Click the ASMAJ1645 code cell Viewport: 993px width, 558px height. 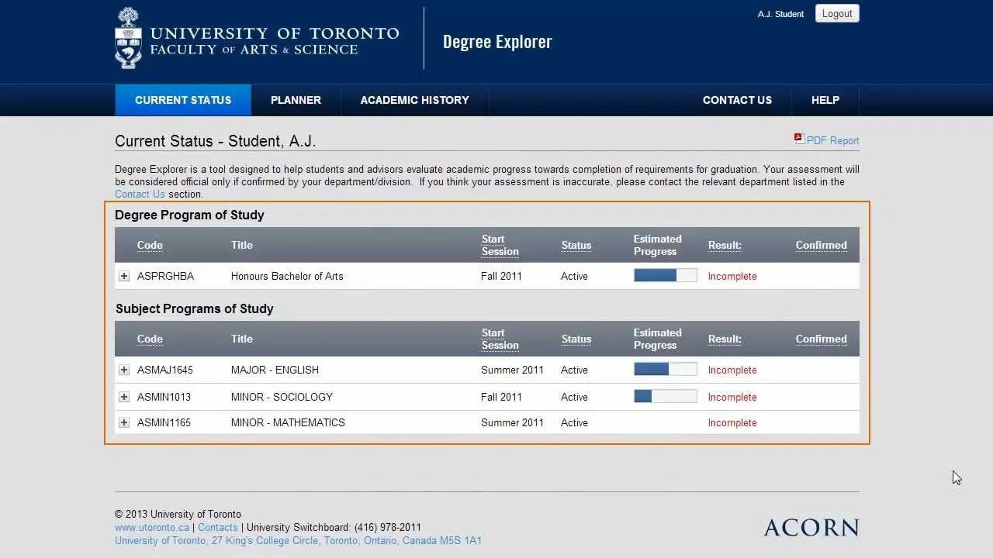tap(165, 370)
